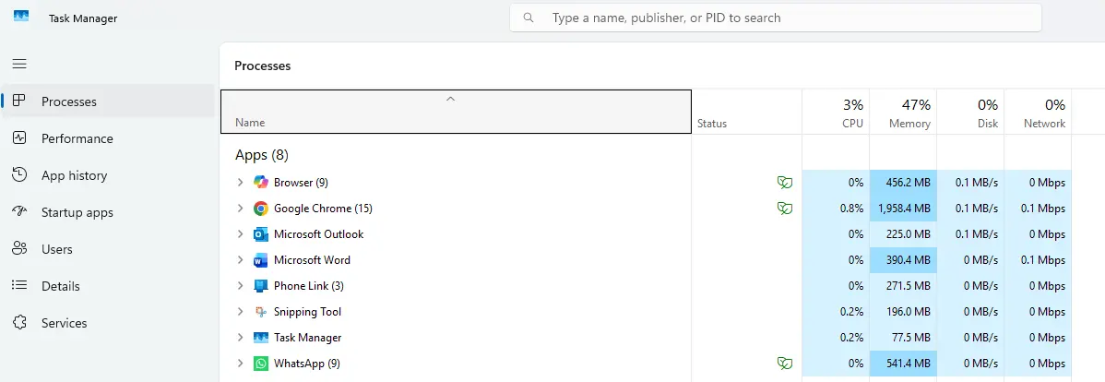Click efficiency mode leaf icon for Google Chrome

click(784, 208)
